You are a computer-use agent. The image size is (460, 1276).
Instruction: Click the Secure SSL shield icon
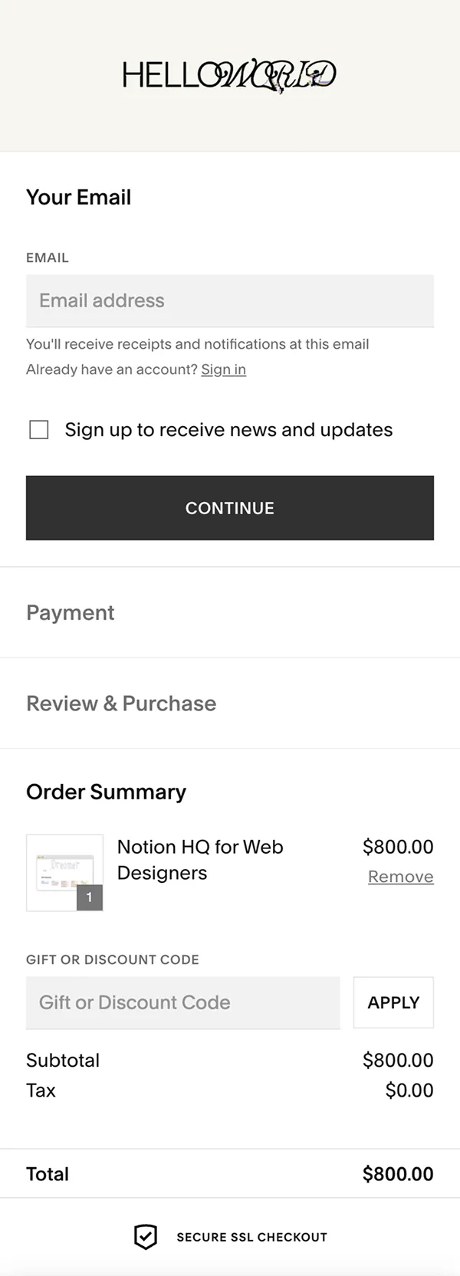146,1236
